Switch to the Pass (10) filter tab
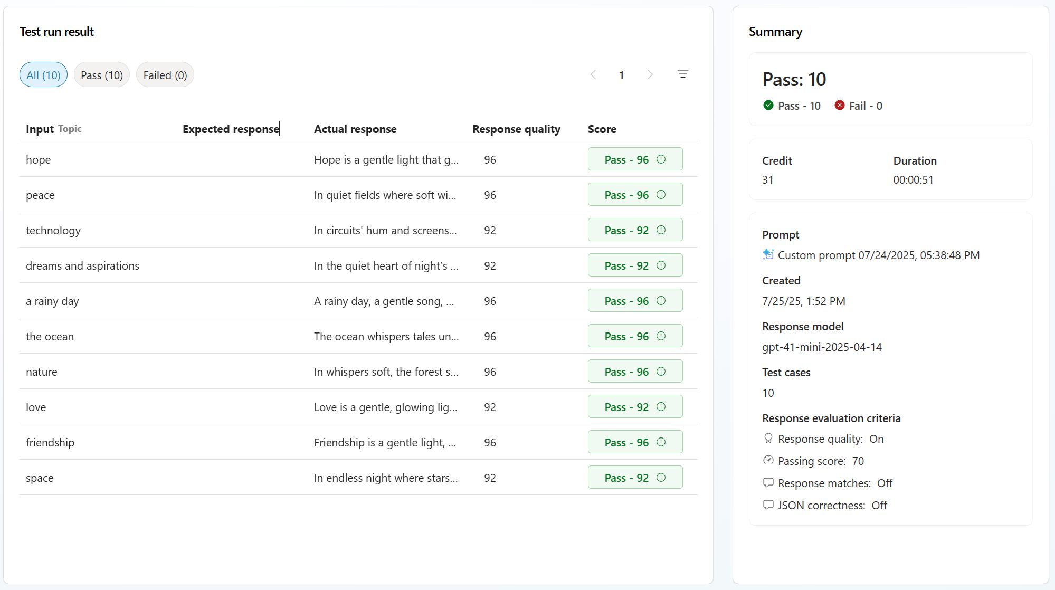The width and height of the screenshot is (1055, 590). [x=101, y=74]
